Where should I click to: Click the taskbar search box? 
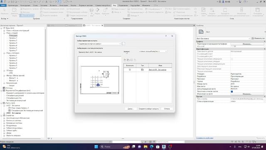[115, 147]
